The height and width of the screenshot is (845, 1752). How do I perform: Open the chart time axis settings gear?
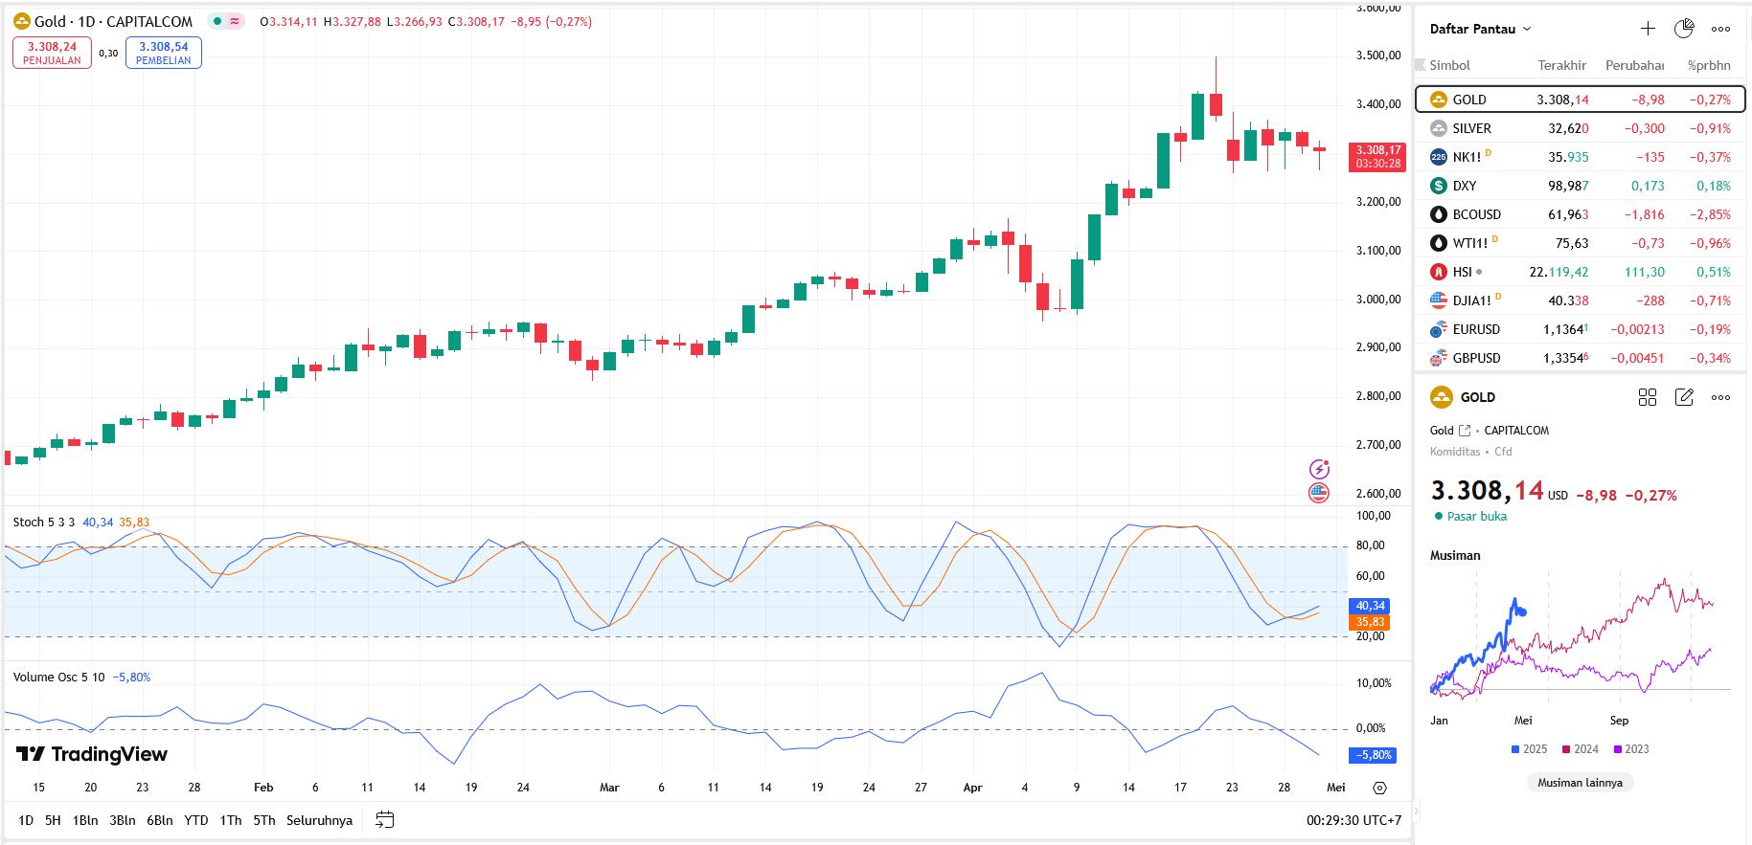pos(1379,788)
